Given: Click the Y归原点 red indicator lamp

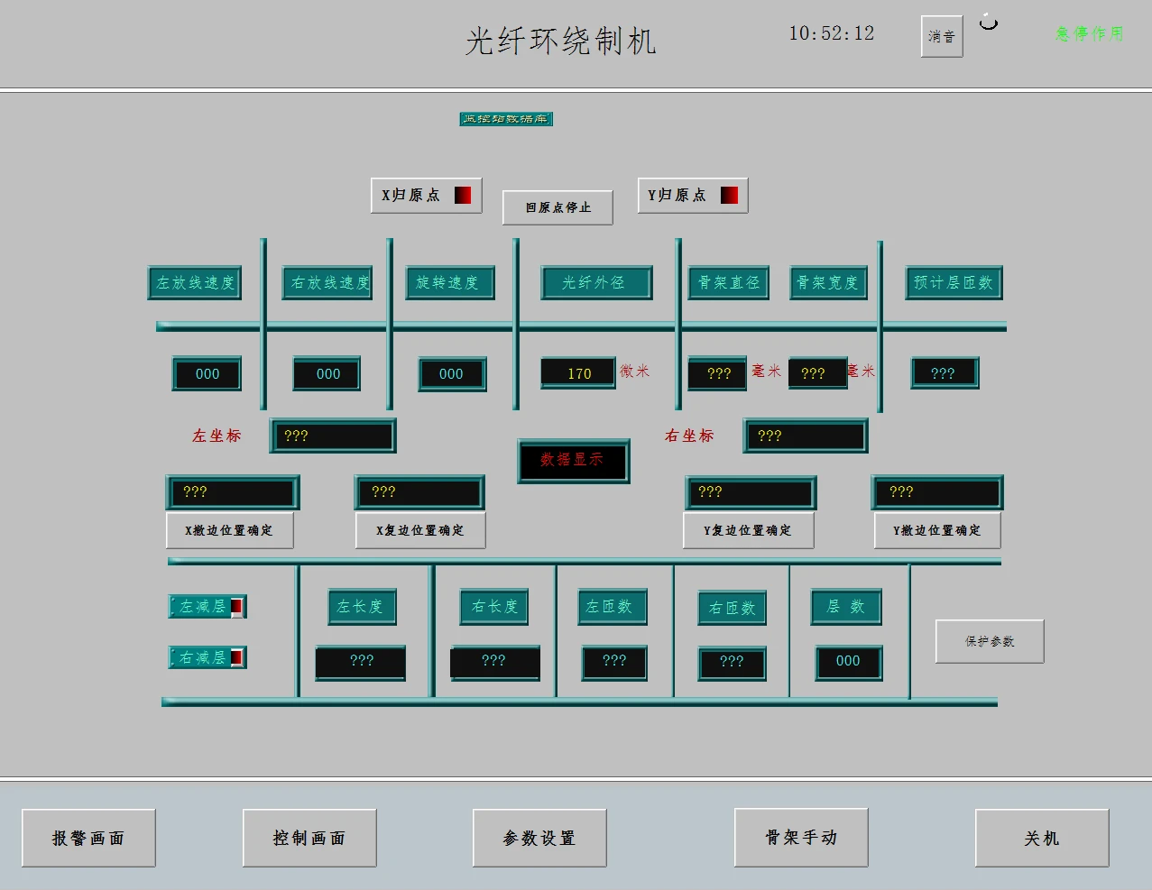Looking at the screenshot, I should [x=729, y=196].
